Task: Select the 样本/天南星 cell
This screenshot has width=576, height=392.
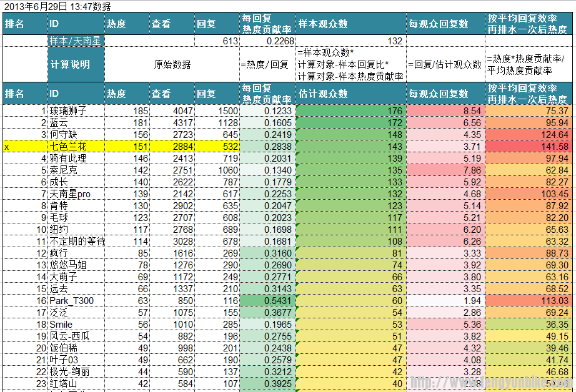Action: pyautogui.click(x=76, y=41)
